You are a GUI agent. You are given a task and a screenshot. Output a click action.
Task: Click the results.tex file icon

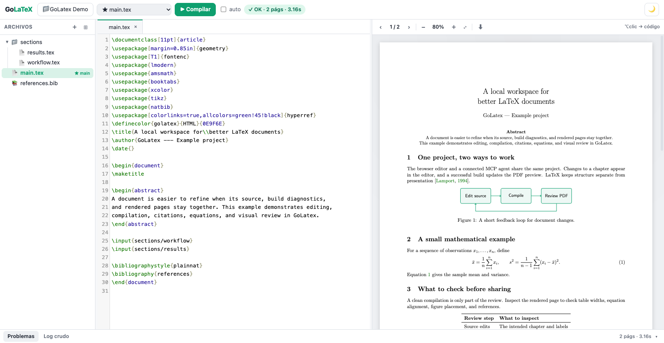(x=22, y=52)
